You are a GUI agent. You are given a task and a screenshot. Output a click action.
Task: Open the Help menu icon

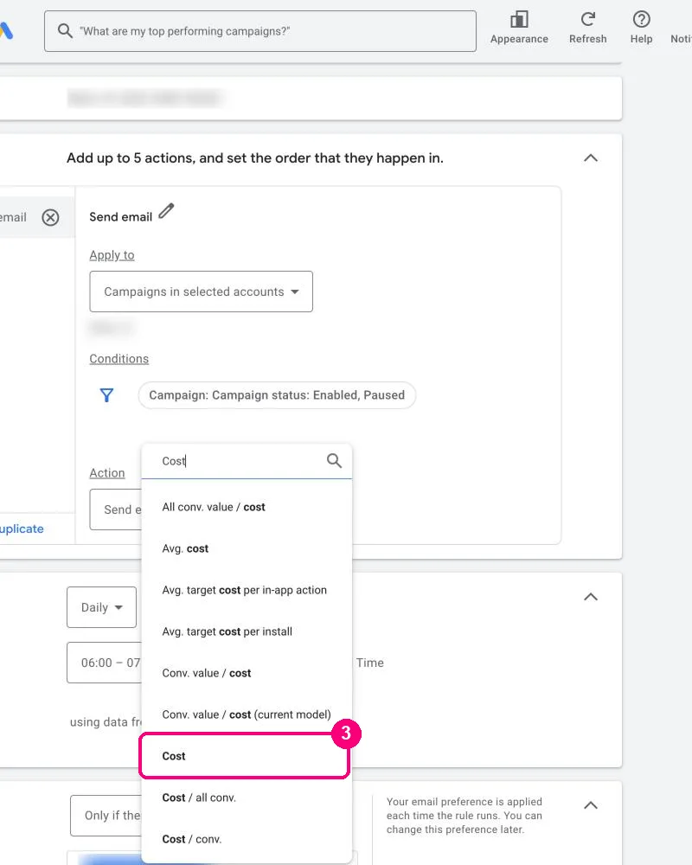[641, 28]
